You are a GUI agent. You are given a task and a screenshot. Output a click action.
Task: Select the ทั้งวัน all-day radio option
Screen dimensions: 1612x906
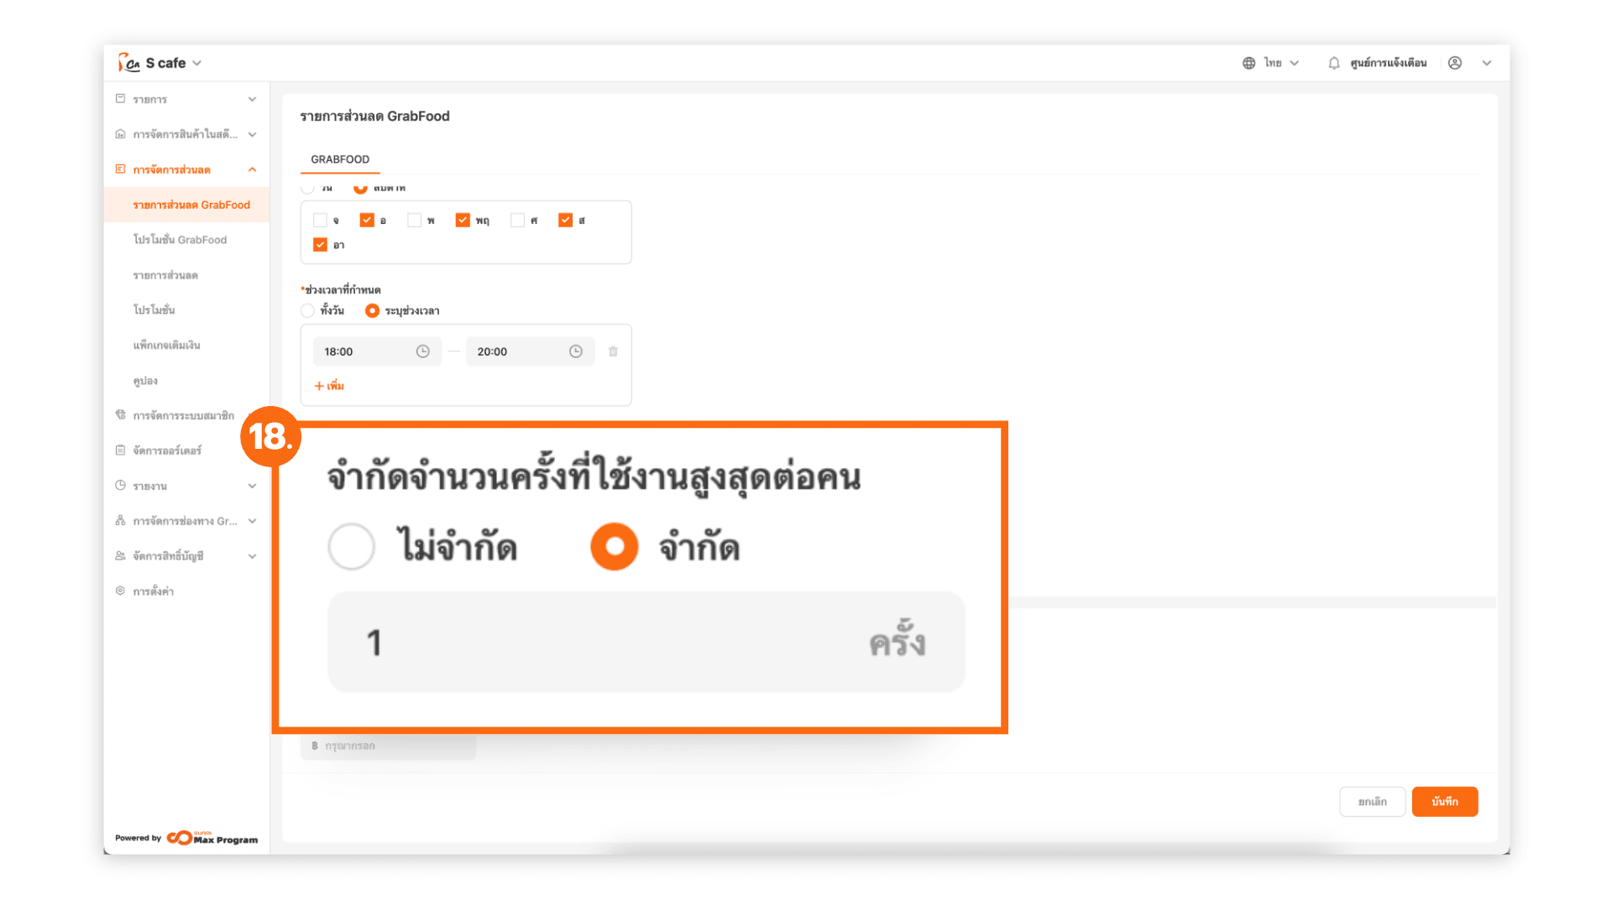(308, 310)
